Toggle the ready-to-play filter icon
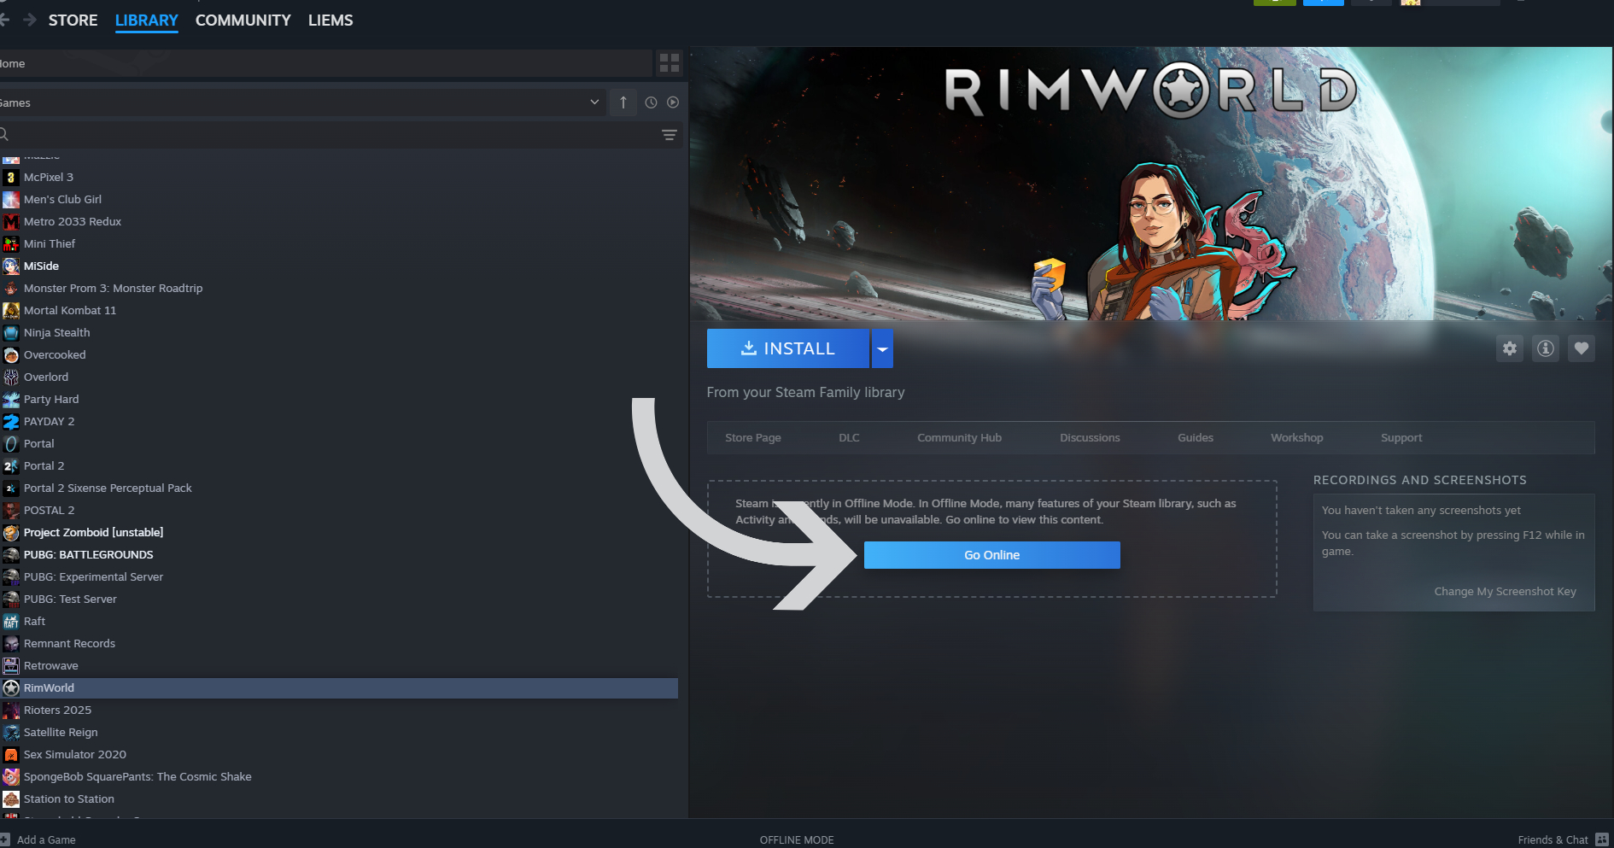Viewport: 1614px width, 848px height. click(673, 102)
